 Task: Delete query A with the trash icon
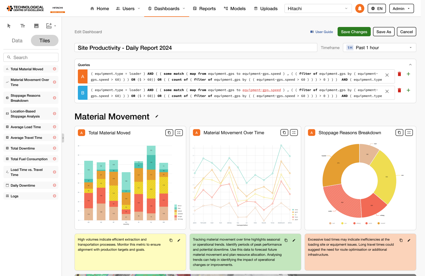point(399,74)
